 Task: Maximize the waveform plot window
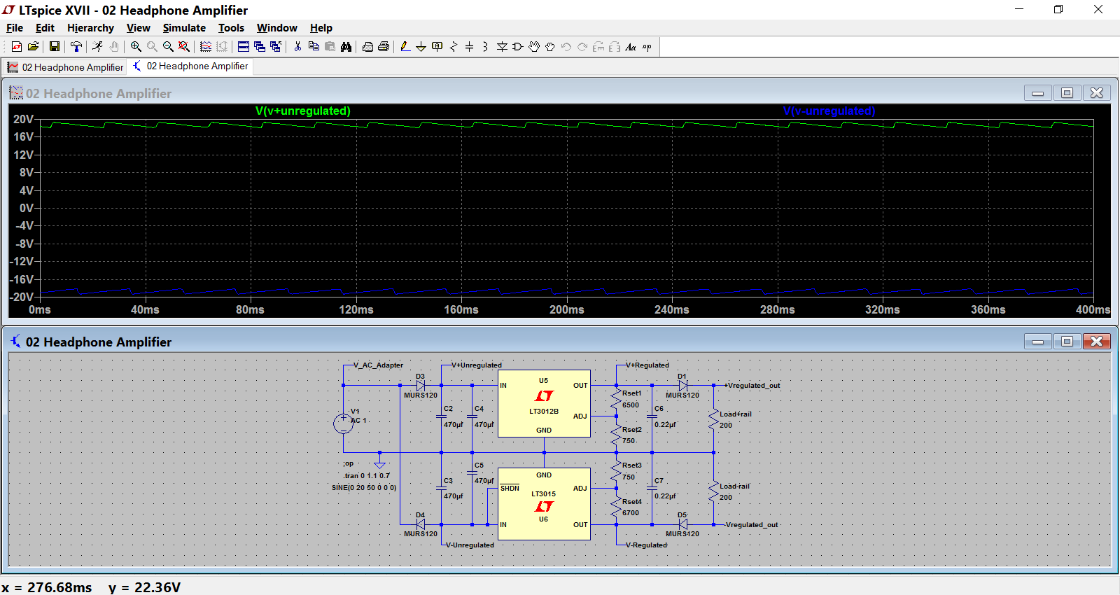click(1067, 93)
